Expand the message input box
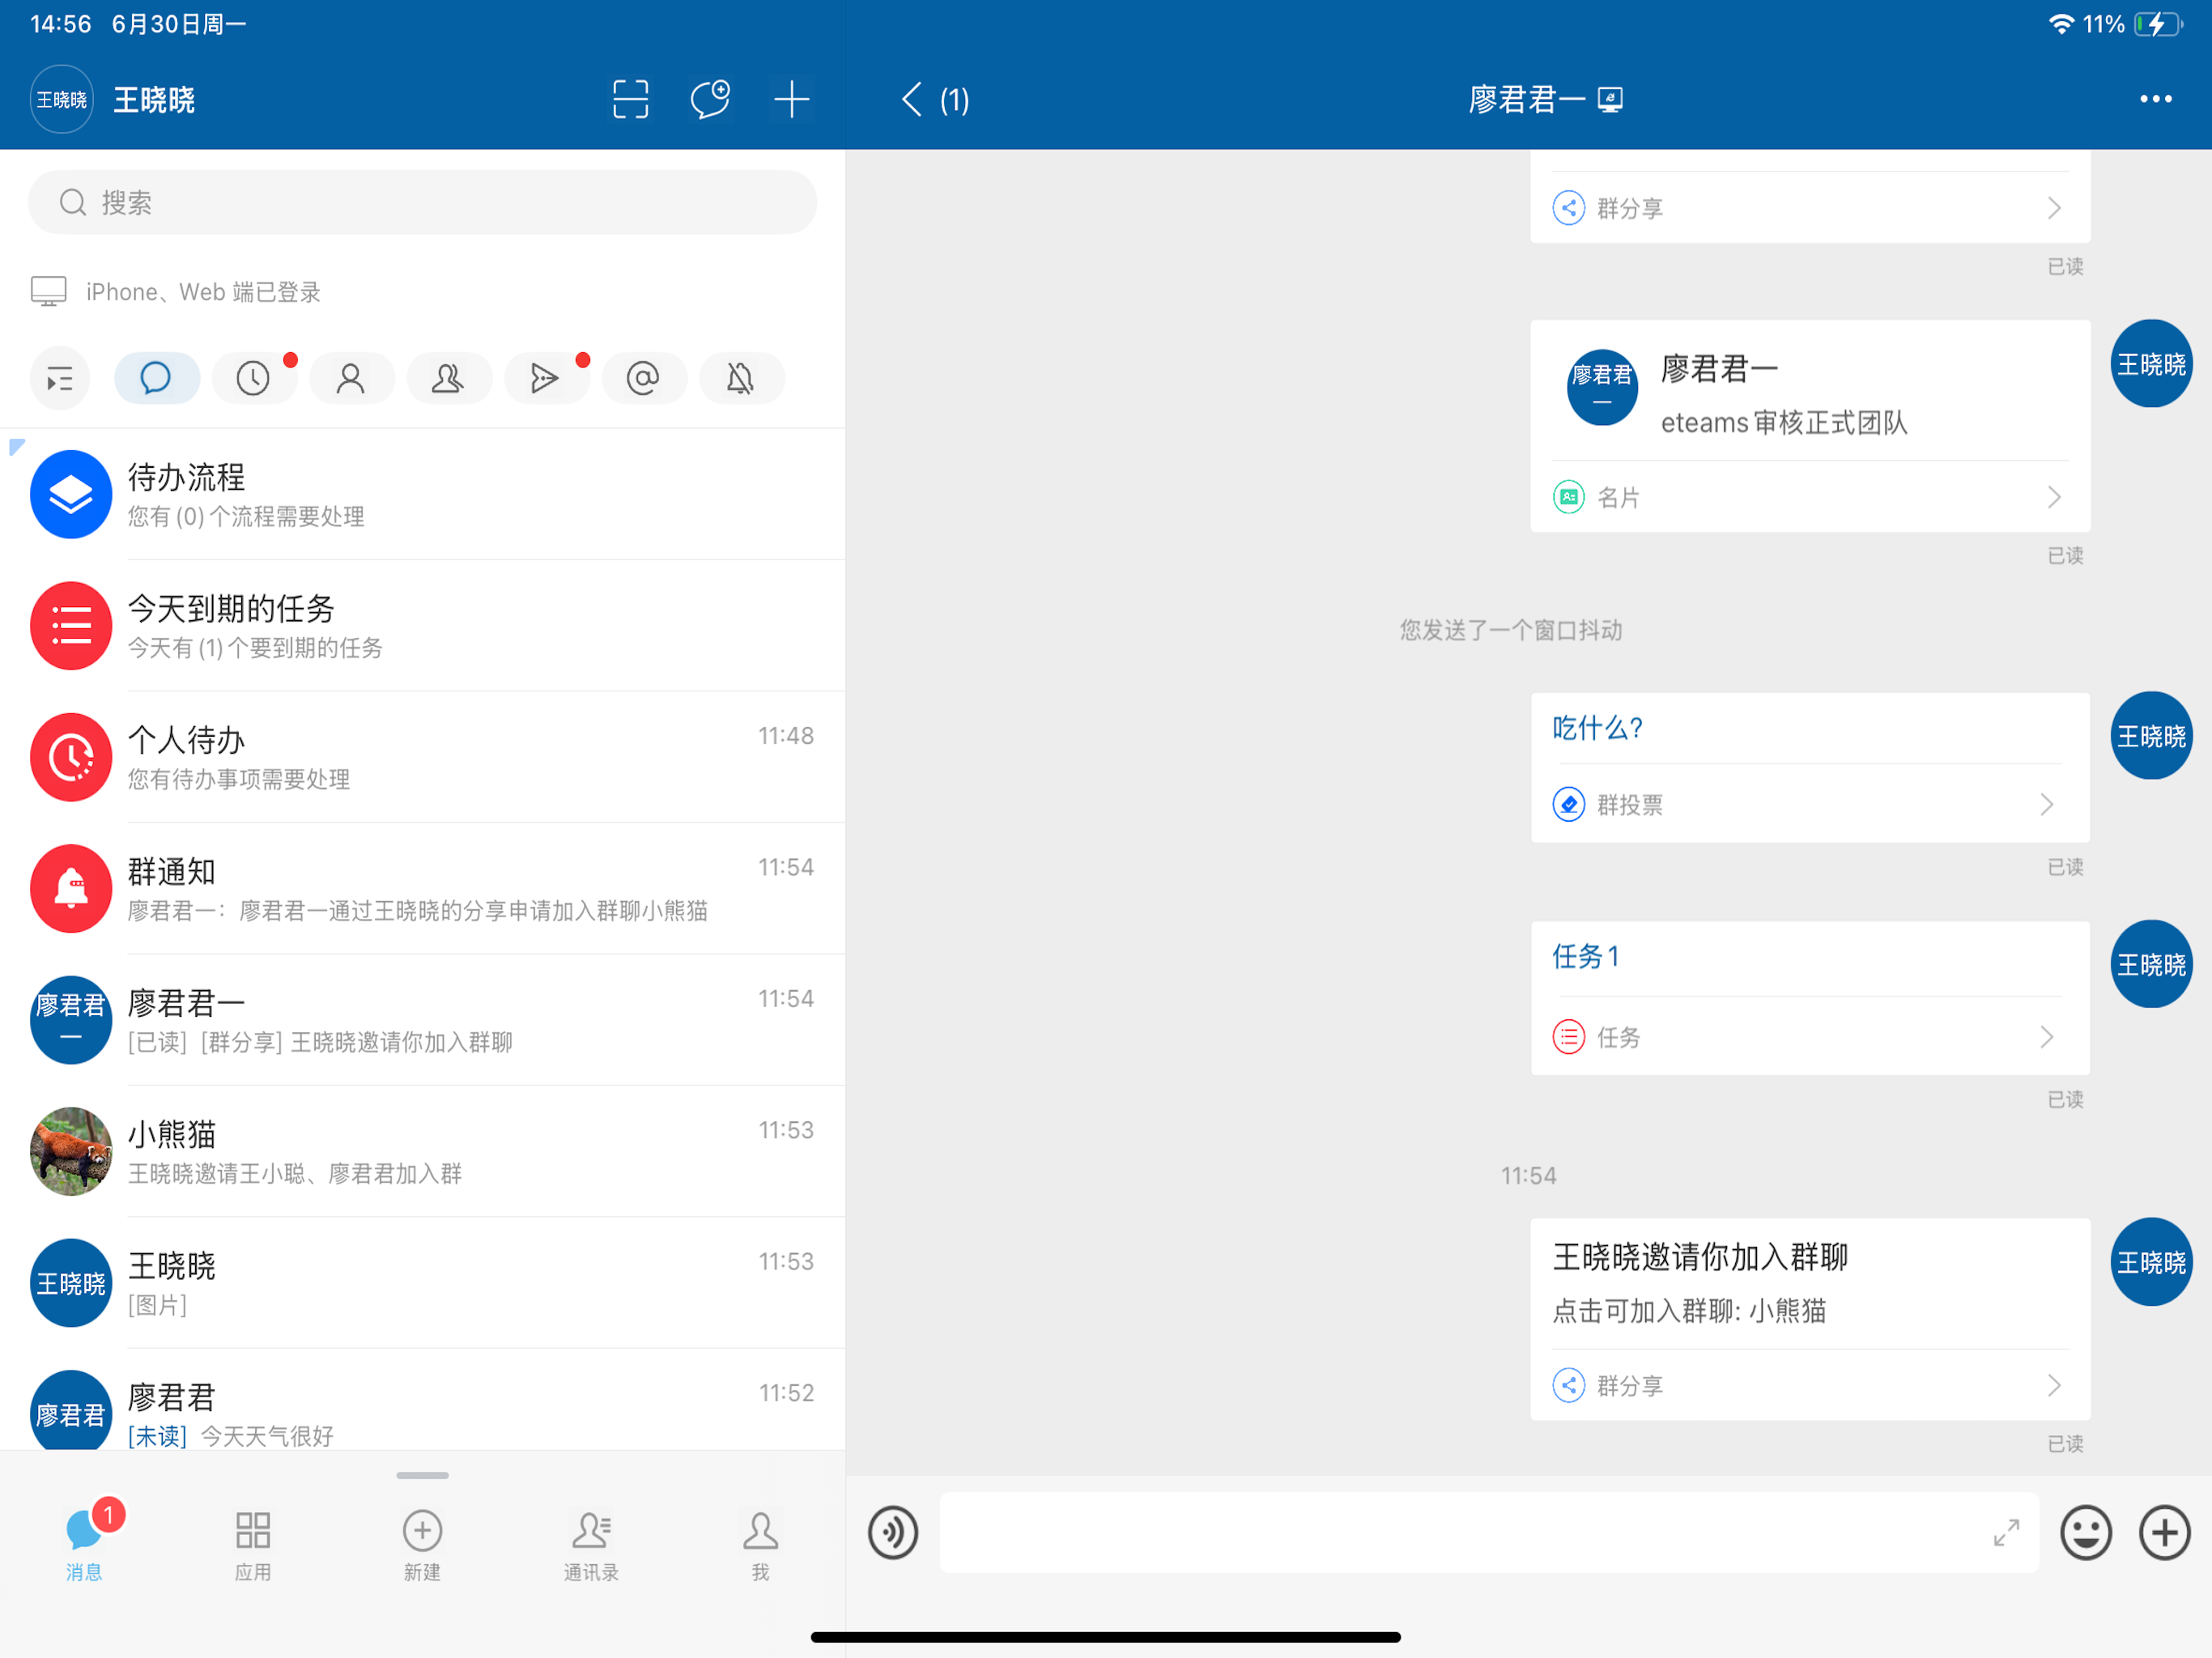Viewport: 2212px width, 1658px height. coord(2006,1532)
